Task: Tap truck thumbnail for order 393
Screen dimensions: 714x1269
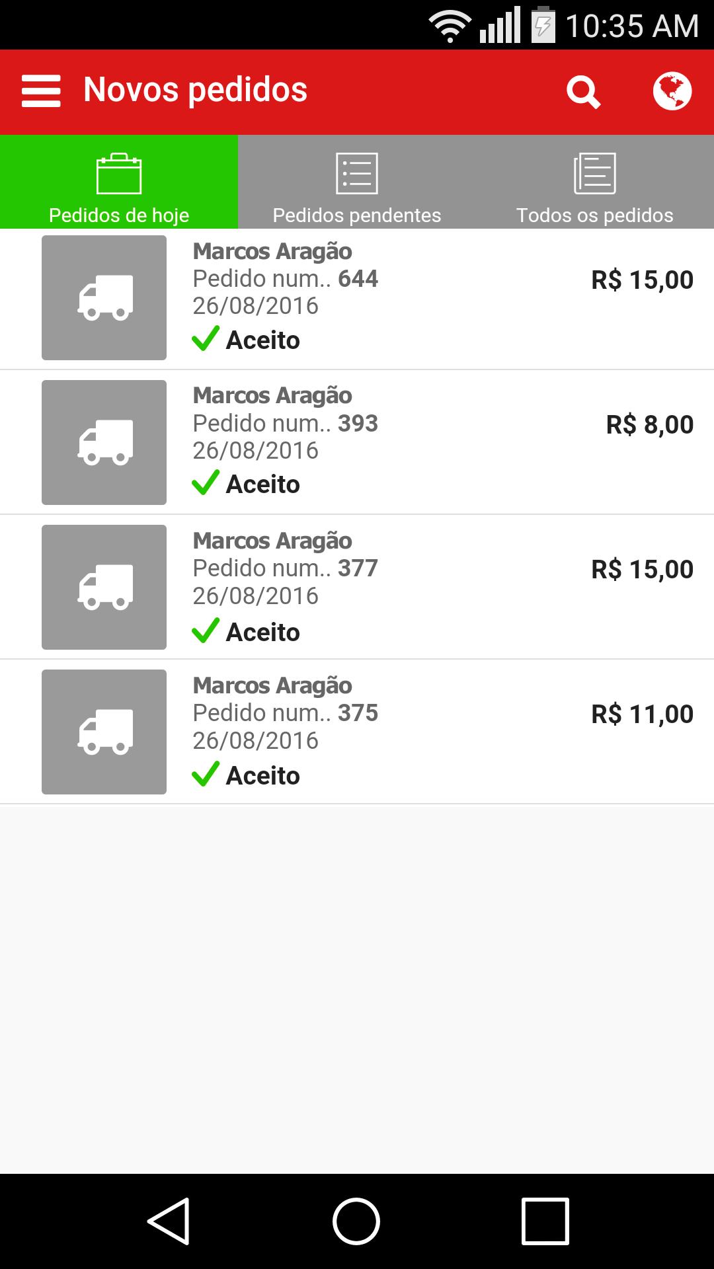Action: pos(104,442)
